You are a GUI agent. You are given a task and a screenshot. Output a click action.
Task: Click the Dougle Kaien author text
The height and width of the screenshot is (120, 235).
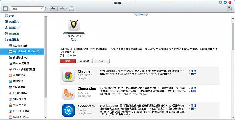pos(86,113)
